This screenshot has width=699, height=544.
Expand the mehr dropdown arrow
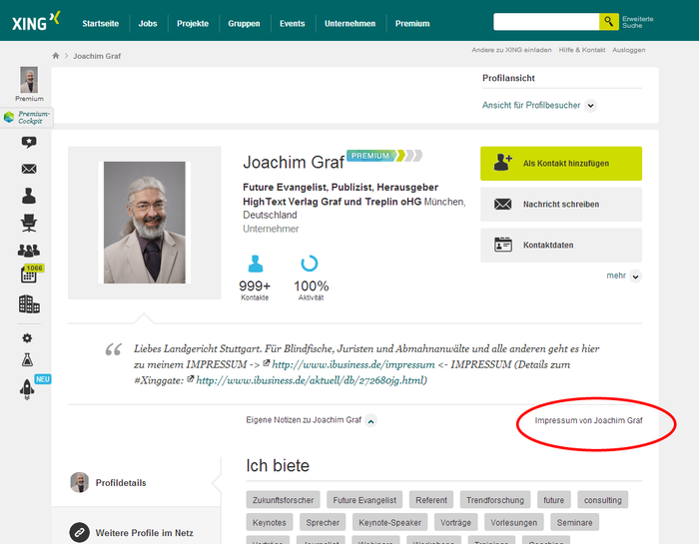(x=636, y=276)
